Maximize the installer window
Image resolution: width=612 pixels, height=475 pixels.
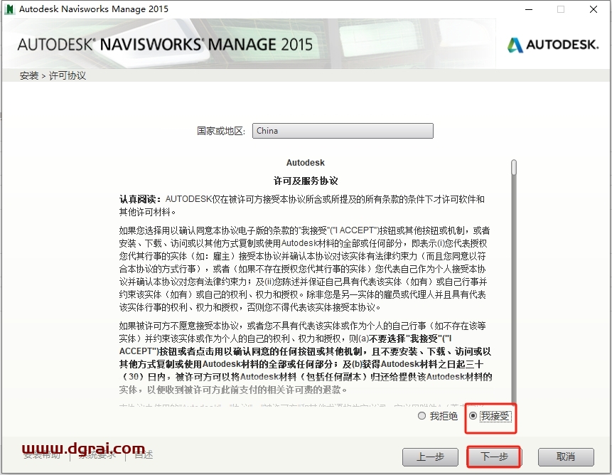[x=561, y=9]
